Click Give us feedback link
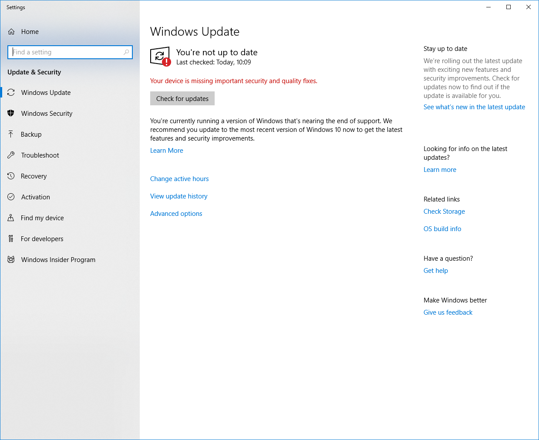The width and height of the screenshot is (539, 440). [448, 312]
